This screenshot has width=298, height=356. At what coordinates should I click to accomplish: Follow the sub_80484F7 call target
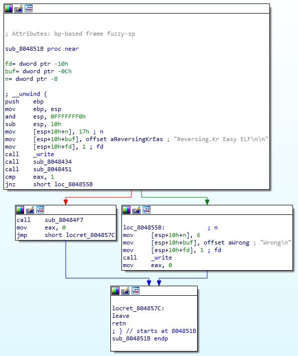tap(64, 220)
